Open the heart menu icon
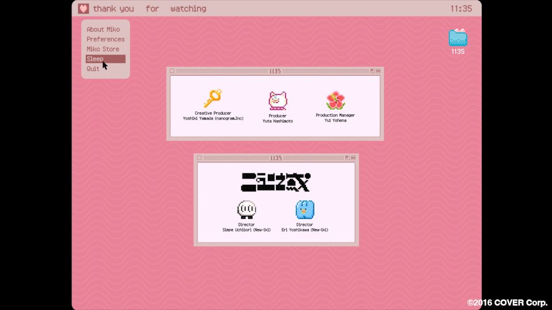The image size is (552, 310). pyautogui.click(x=83, y=9)
